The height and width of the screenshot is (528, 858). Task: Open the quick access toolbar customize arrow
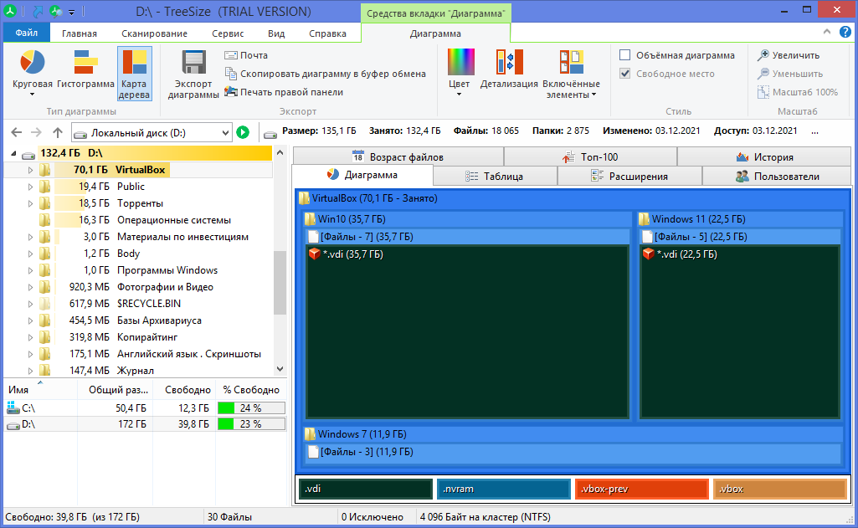click(x=71, y=12)
